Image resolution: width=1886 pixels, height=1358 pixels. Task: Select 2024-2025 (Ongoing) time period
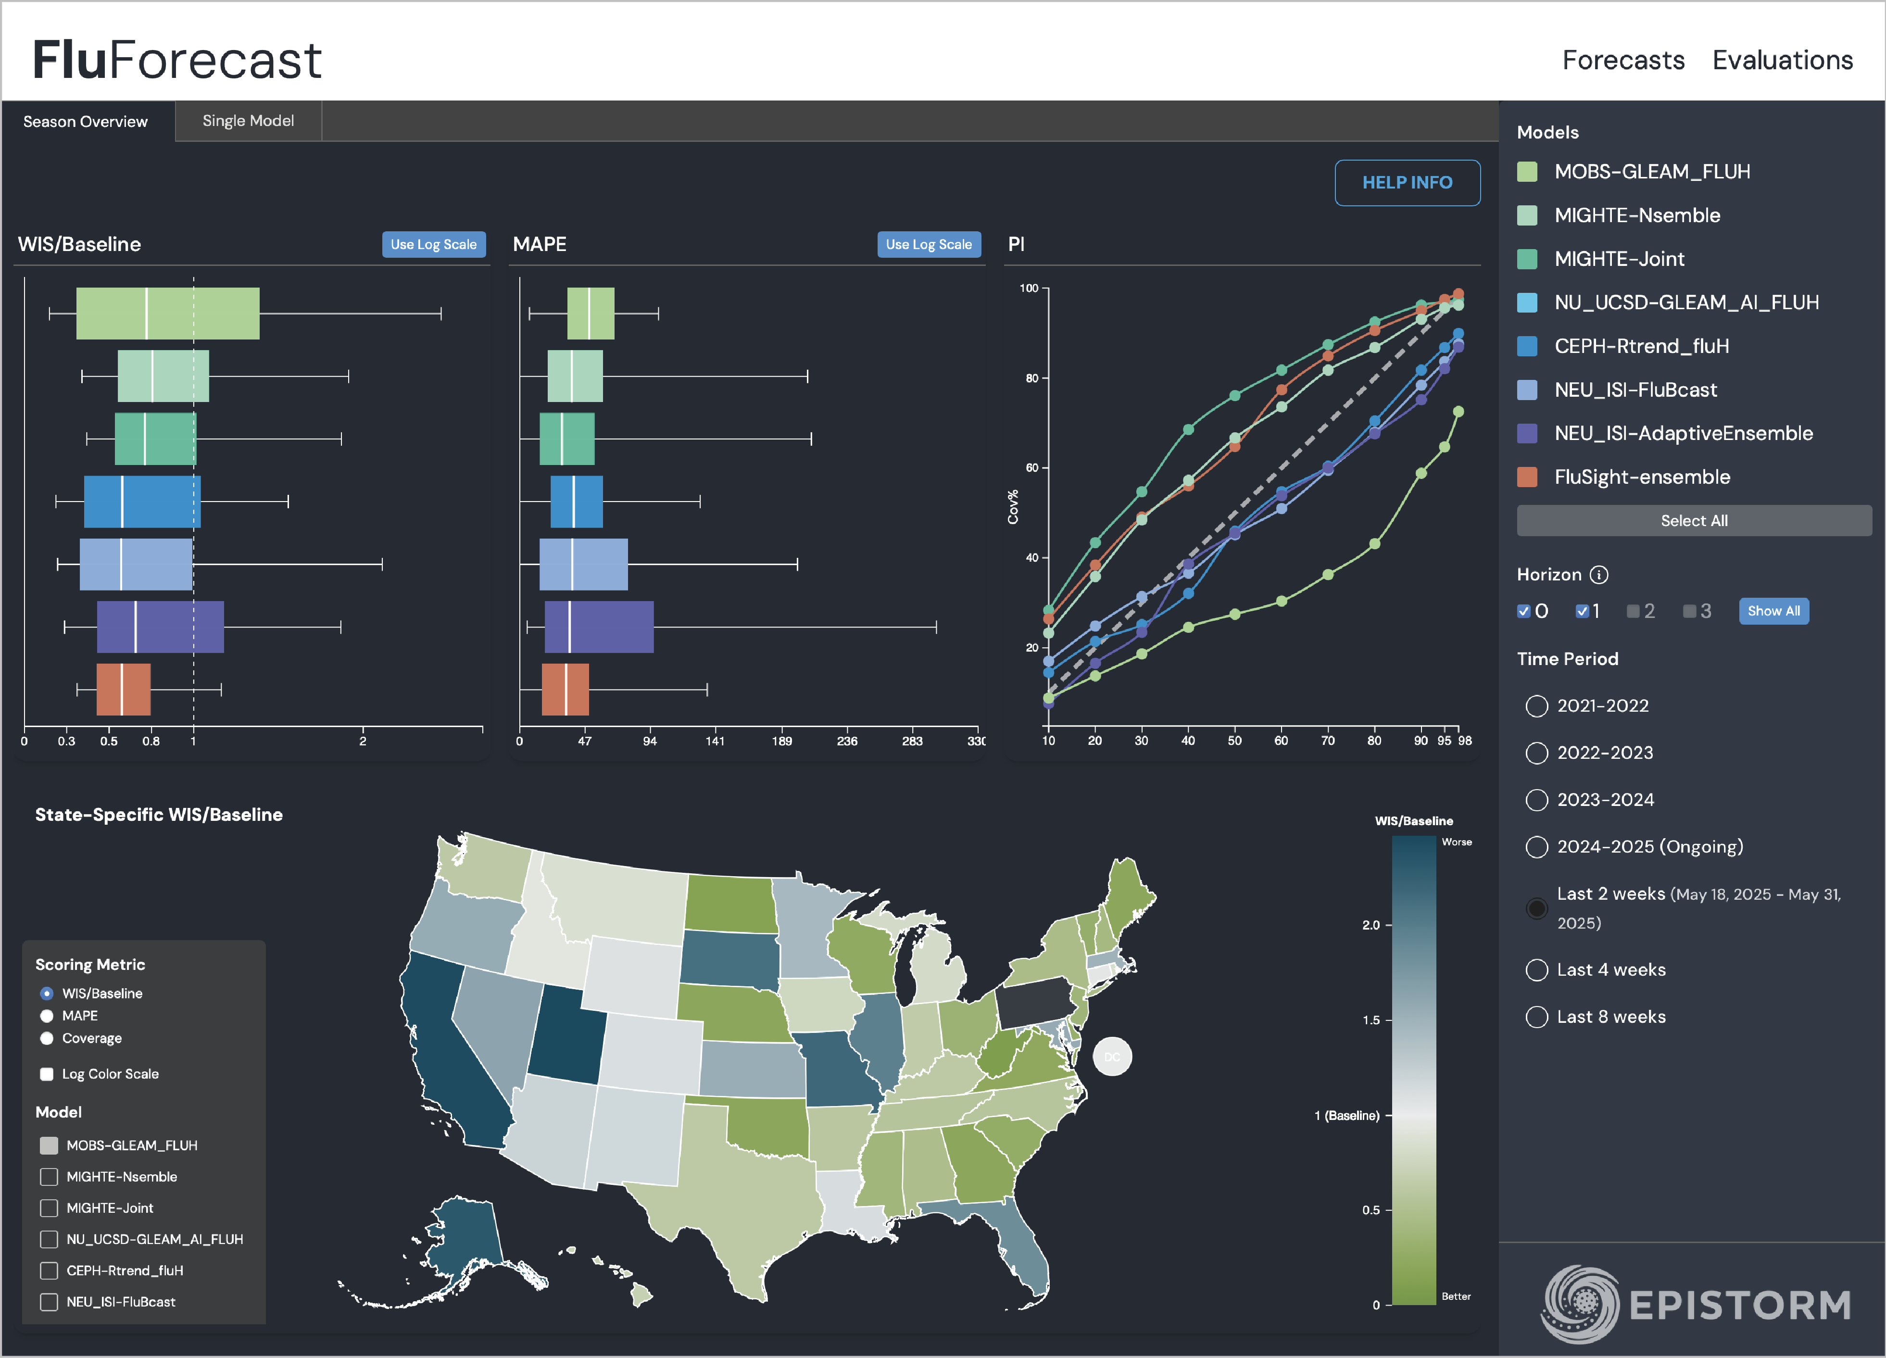pyautogui.click(x=1537, y=847)
